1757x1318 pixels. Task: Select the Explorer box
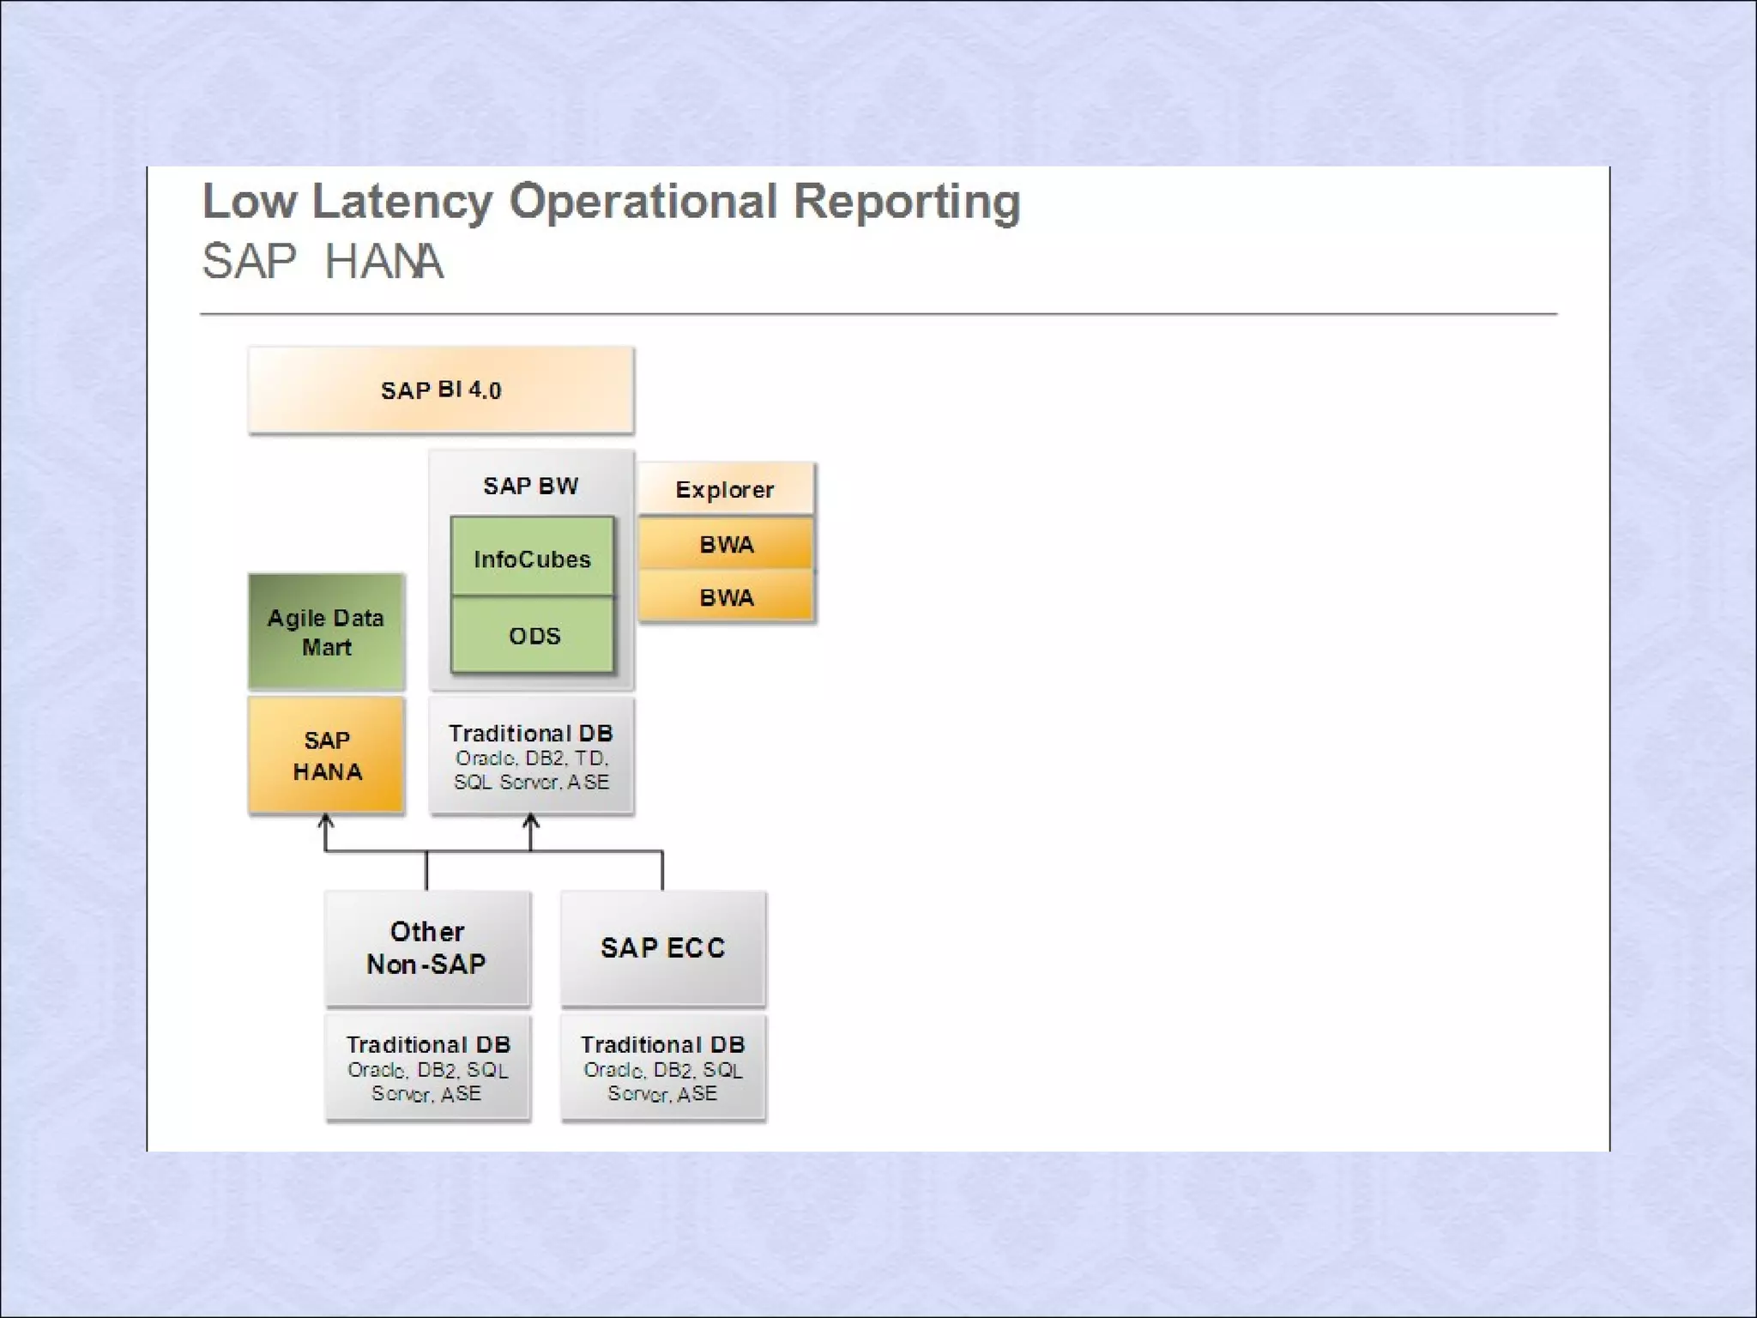click(725, 489)
